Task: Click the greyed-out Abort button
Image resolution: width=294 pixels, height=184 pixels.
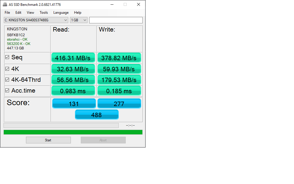Action: pyautogui.click(x=103, y=140)
